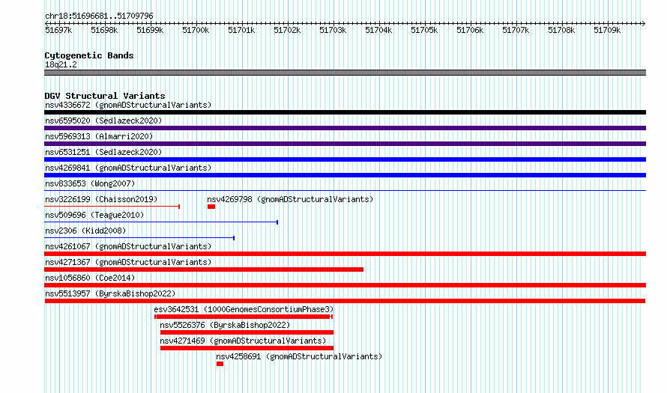
Task: Click the thin blue nsv2306 line
Action: 139,238
